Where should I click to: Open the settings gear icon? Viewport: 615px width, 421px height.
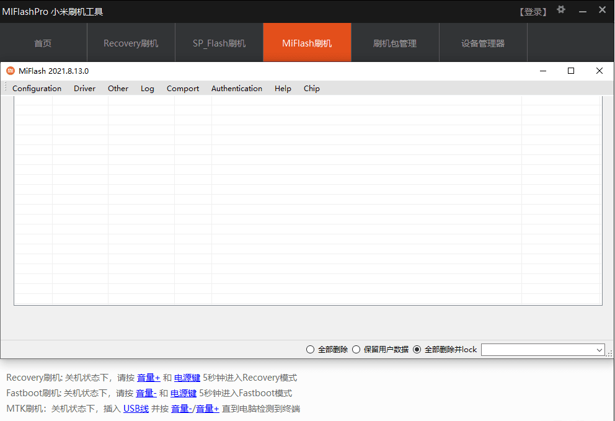coord(561,11)
